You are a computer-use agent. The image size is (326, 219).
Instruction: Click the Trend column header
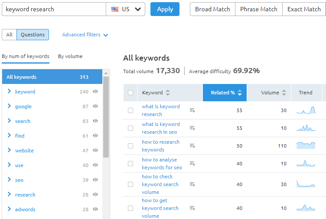coord(306,93)
